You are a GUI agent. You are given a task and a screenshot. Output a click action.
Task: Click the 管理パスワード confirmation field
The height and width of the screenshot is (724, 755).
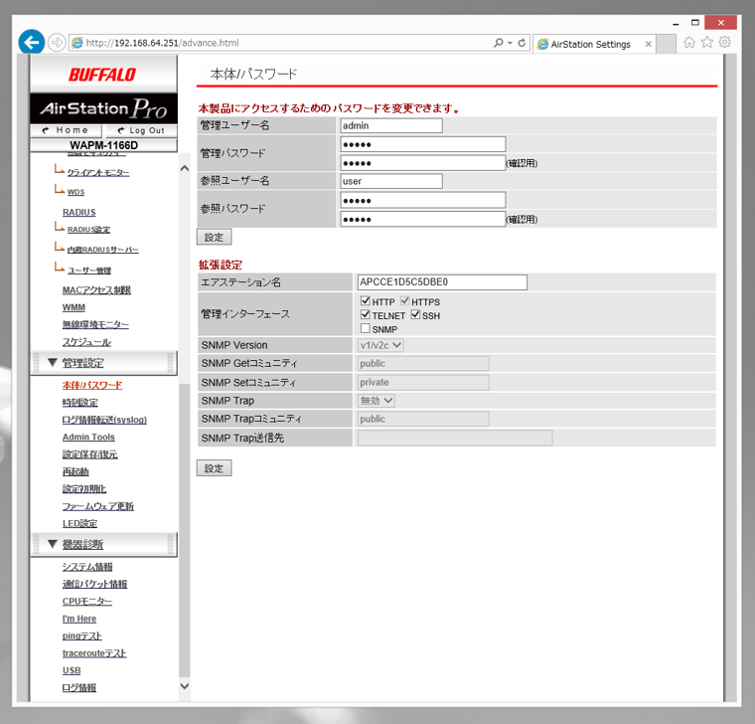coord(423,163)
